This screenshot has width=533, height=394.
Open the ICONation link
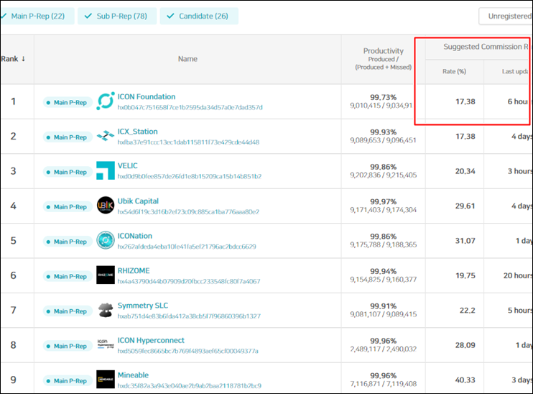click(x=134, y=236)
